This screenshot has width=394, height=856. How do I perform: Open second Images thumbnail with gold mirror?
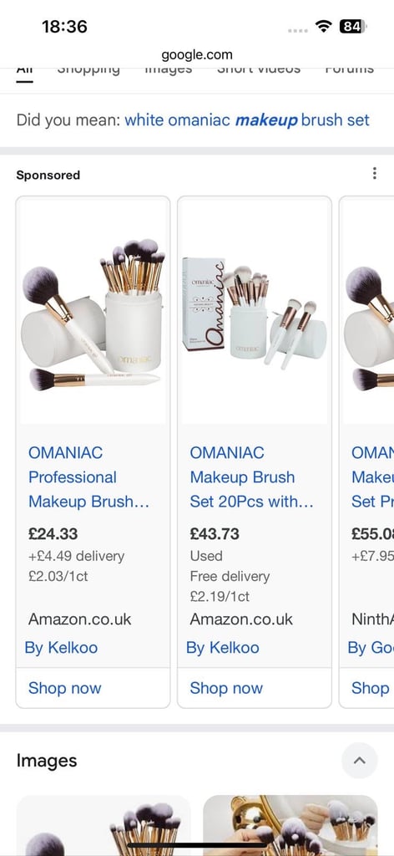pyautogui.click(x=290, y=825)
